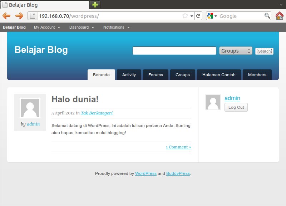
Task: Switch to the Activity tab
Action: 129,75
